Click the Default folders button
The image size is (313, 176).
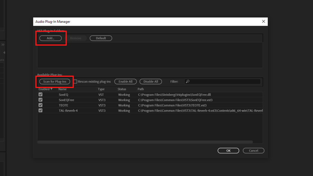pyautogui.click(x=101, y=38)
